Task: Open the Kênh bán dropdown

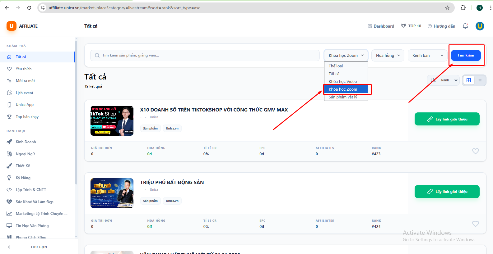Action: [x=427, y=55]
